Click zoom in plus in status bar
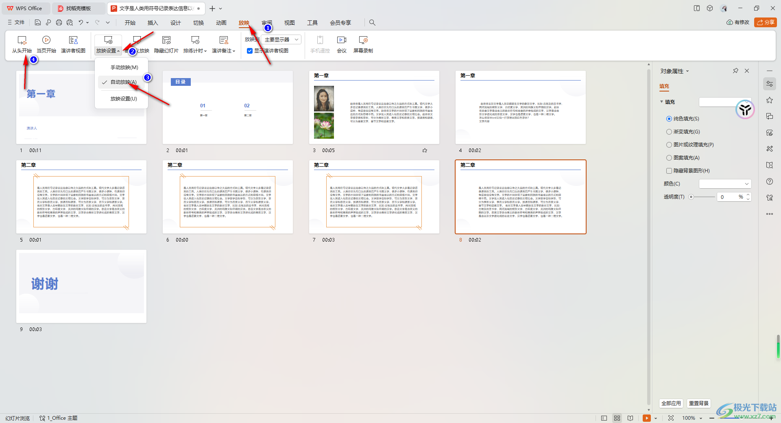 (x=771, y=418)
